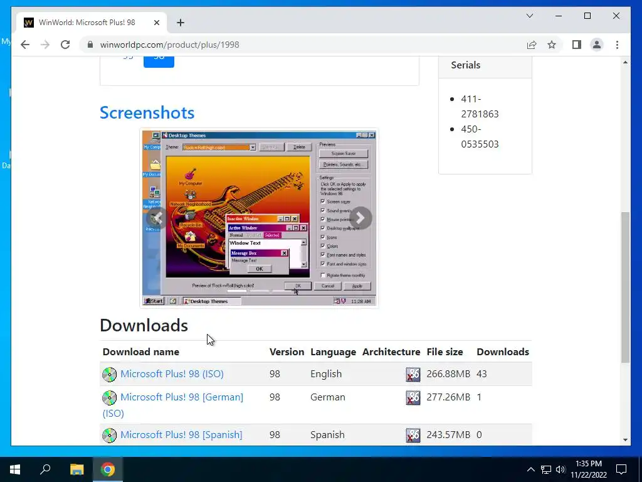
Task: Click the disc icon beside Microsoft Plus! 98 [Spanish]
Action: tap(109, 436)
